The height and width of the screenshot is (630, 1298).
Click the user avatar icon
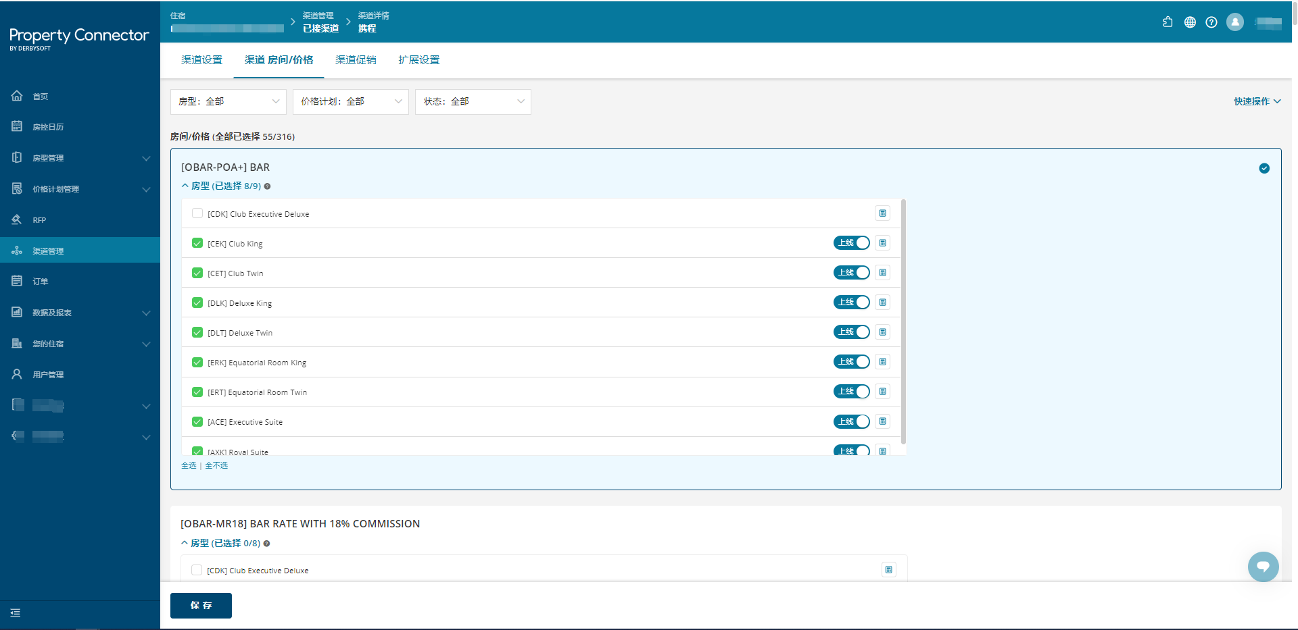[1235, 22]
